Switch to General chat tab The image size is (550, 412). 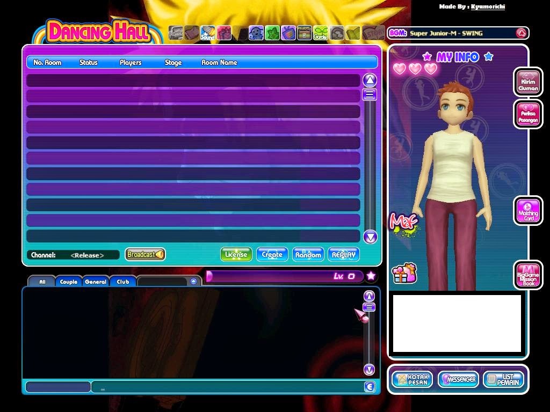(x=96, y=282)
